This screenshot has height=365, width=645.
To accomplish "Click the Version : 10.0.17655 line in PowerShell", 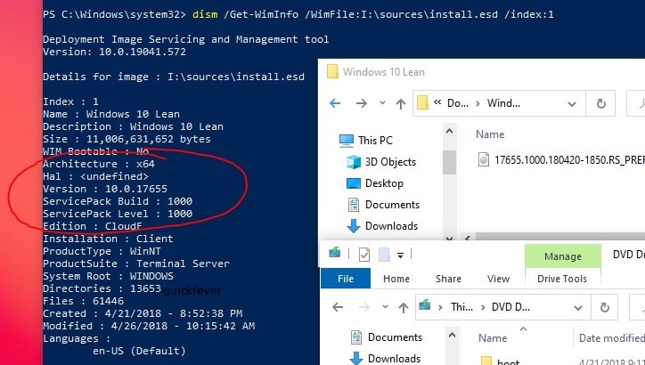I will click(105, 189).
